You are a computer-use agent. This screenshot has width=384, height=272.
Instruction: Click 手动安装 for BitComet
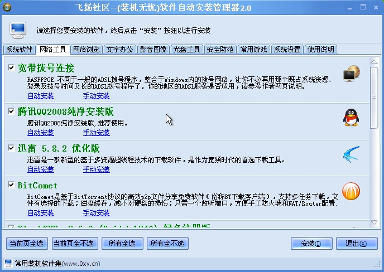click(96, 213)
